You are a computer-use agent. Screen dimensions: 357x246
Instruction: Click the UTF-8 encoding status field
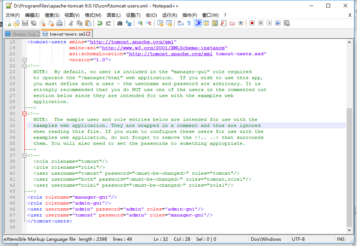[298, 239]
